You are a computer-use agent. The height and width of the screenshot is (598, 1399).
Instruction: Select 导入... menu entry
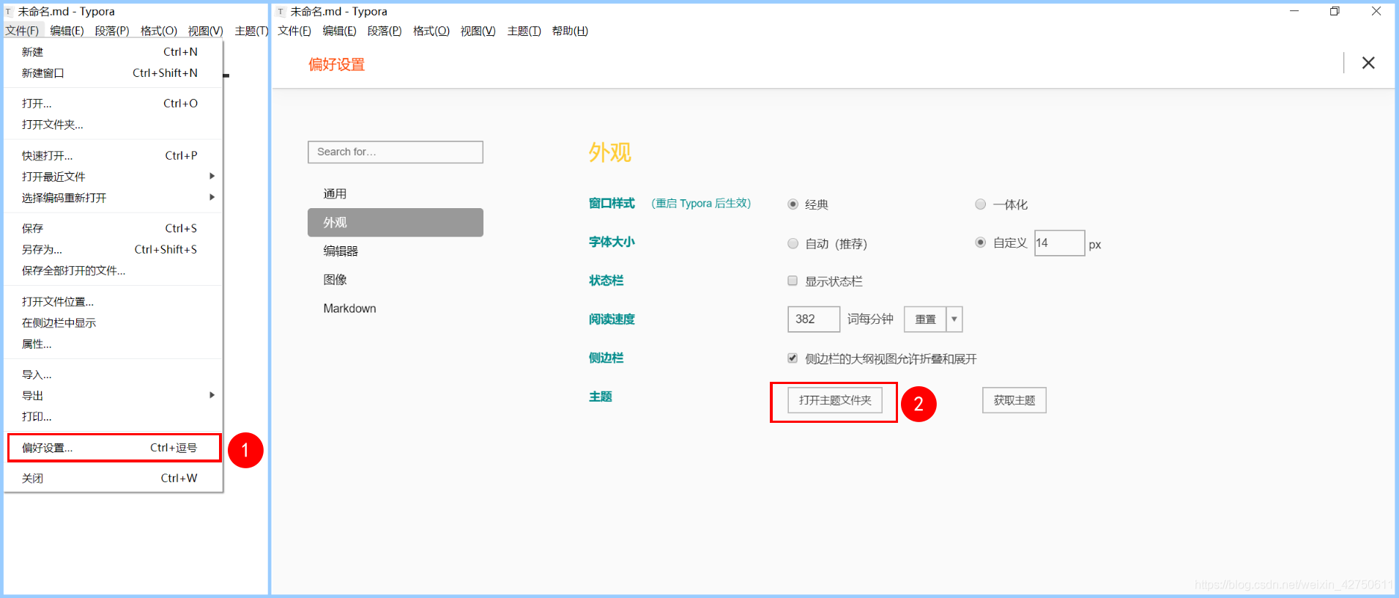[x=113, y=374]
